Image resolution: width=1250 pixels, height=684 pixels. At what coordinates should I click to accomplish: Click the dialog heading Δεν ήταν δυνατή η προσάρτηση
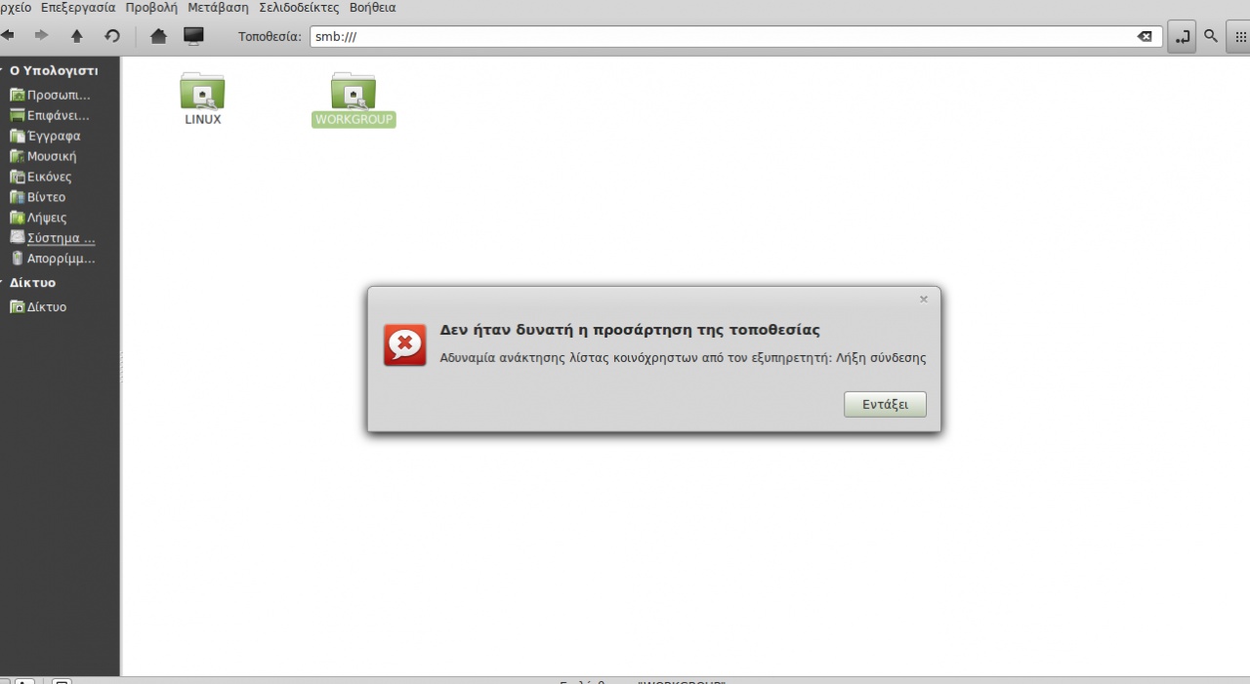point(630,330)
